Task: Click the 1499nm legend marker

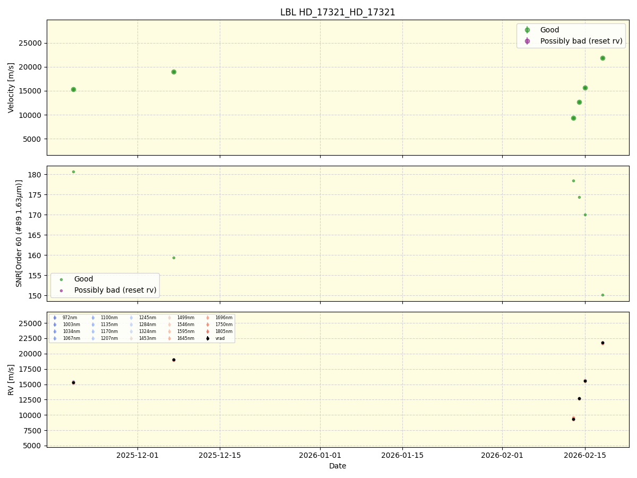Action: [x=169, y=318]
